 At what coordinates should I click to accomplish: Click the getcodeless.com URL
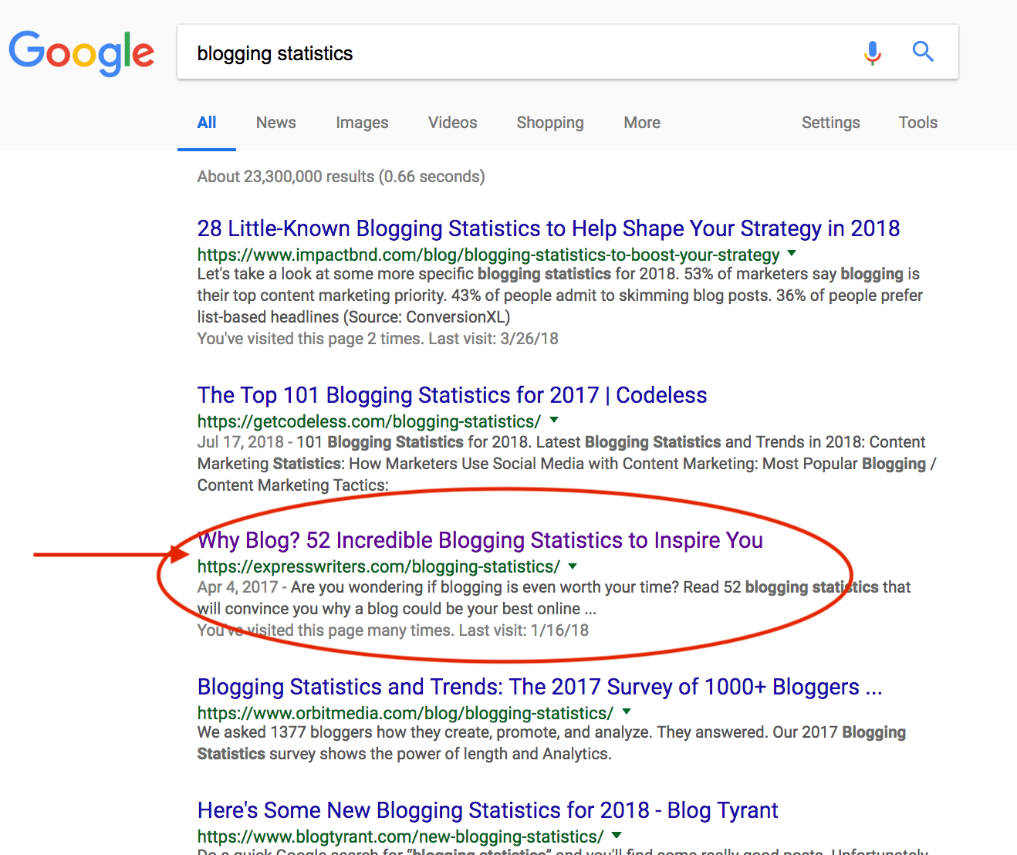[x=369, y=421]
